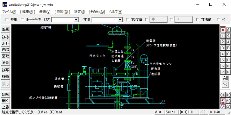Create new drawing with 新規
This screenshot has width=231, height=115.
coord(5,95)
